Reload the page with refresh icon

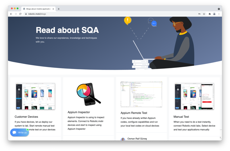20,14
